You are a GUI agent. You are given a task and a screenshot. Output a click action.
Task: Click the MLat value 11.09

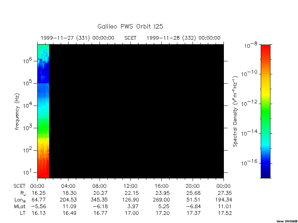click(70, 206)
